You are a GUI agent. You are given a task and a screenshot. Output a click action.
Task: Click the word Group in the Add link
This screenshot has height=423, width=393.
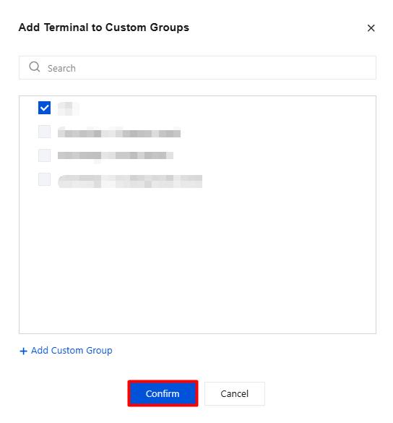tap(99, 351)
